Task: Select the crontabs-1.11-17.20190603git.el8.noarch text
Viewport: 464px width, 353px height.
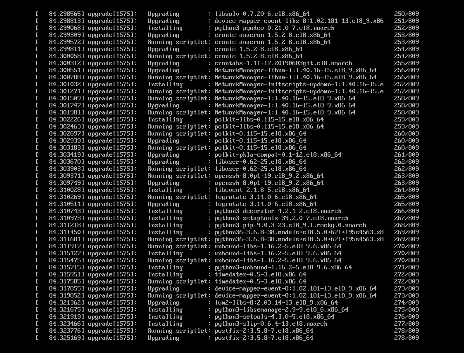Action: 283,63
